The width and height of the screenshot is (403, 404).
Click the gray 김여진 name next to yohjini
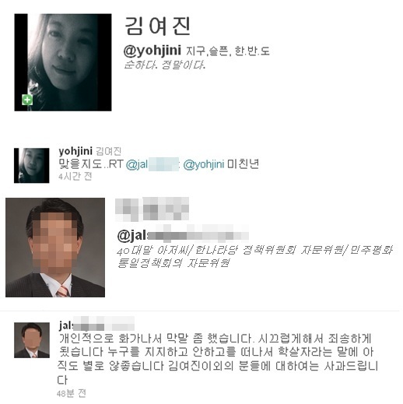(108, 152)
